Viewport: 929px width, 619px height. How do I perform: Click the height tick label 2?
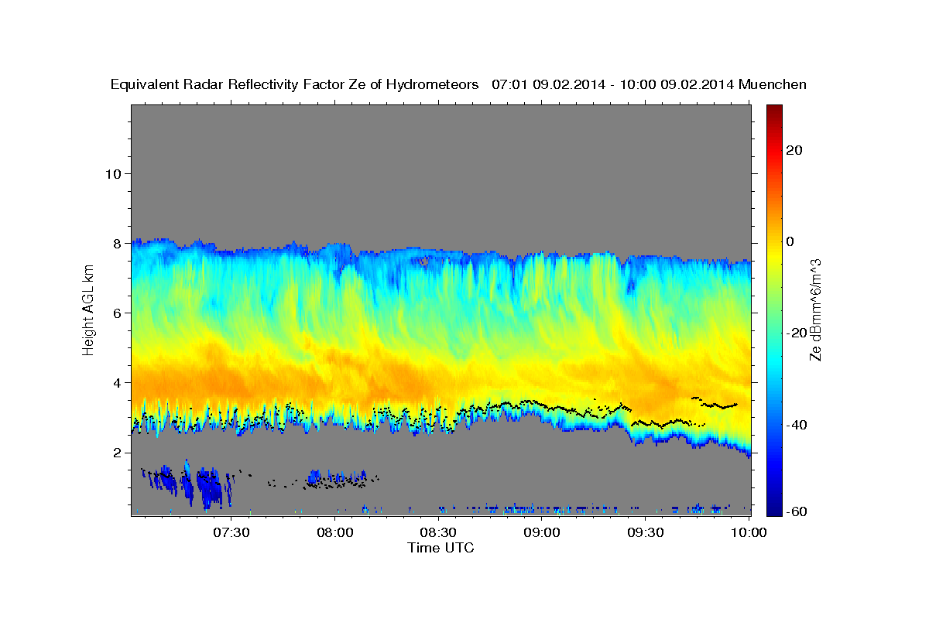(x=117, y=452)
